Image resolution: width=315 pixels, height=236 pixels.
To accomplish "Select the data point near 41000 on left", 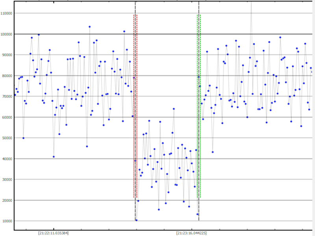I will click(54, 157).
